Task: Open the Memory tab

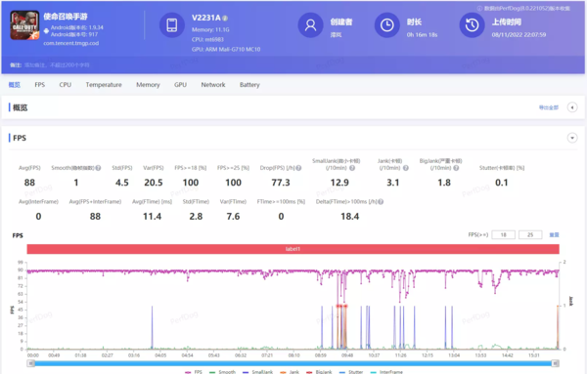Action: tap(148, 85)
